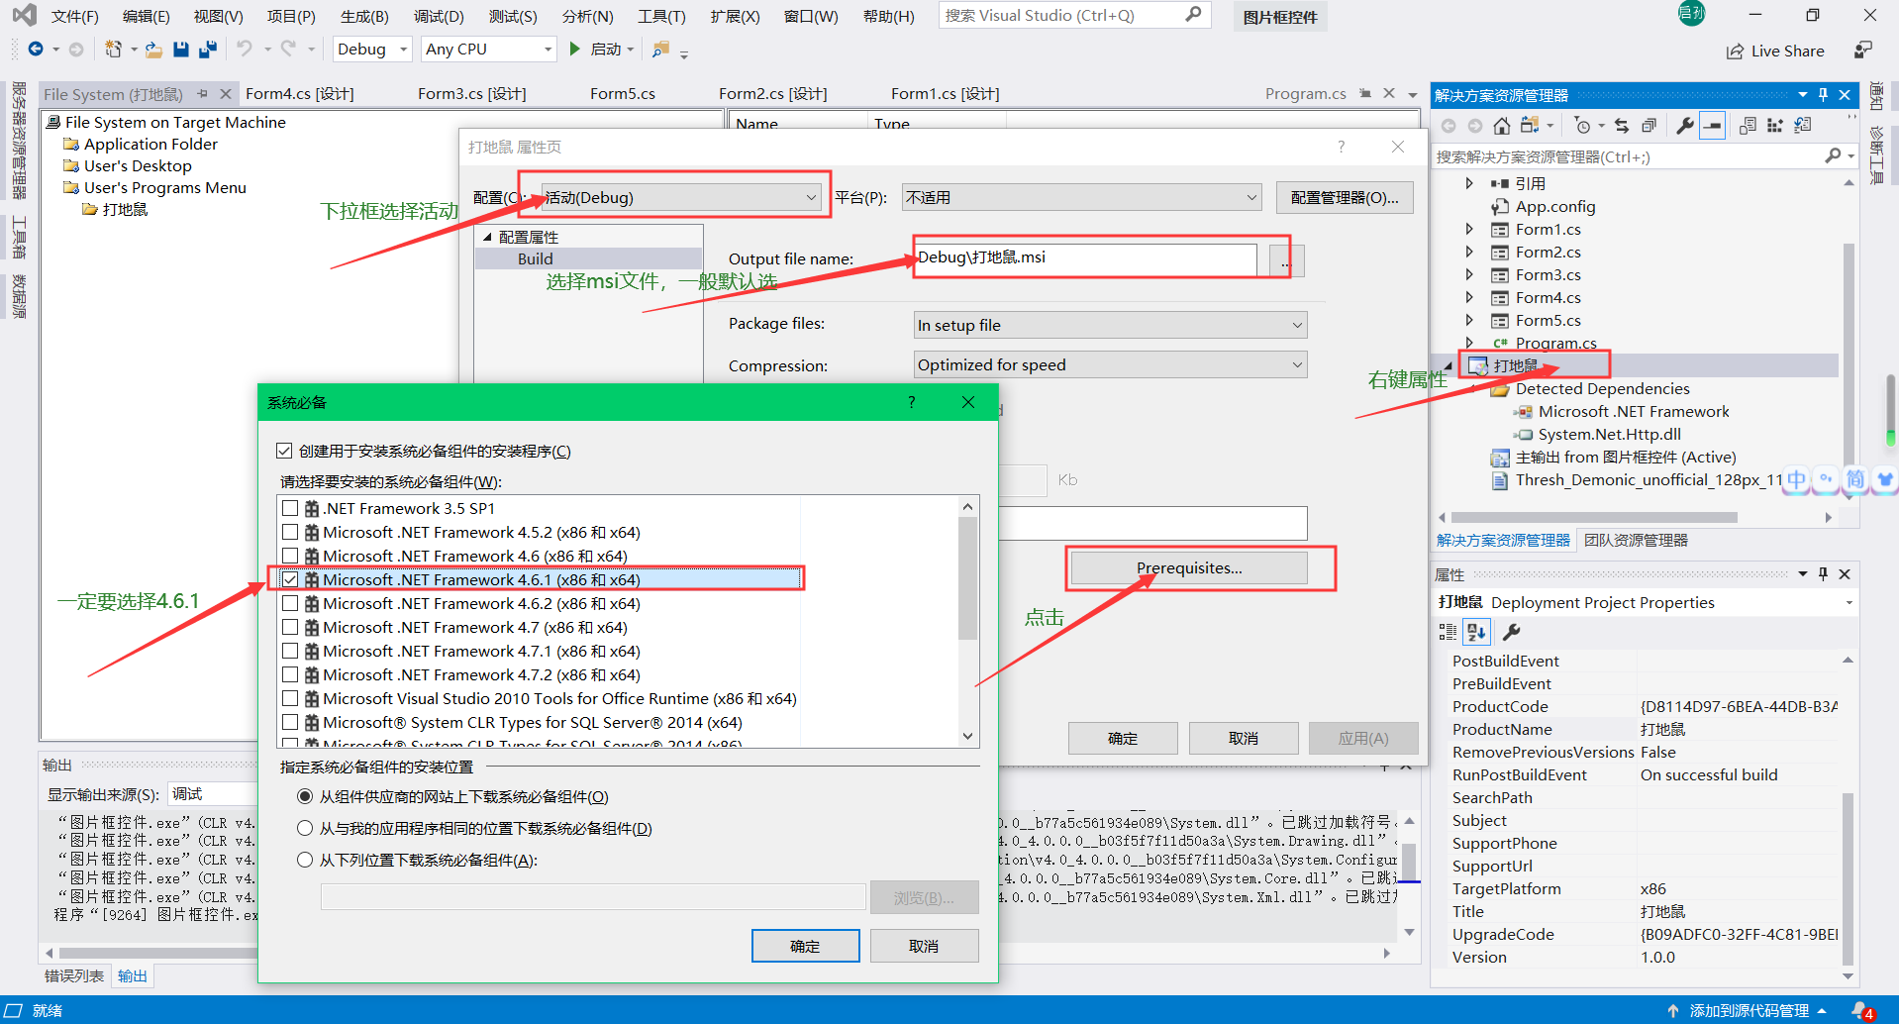Click the Save All icon on the toolbar
Screen dimensions: 1899x1024
coord(208,49)
